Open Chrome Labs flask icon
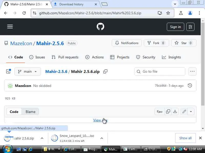 click(x=181, y=13)
